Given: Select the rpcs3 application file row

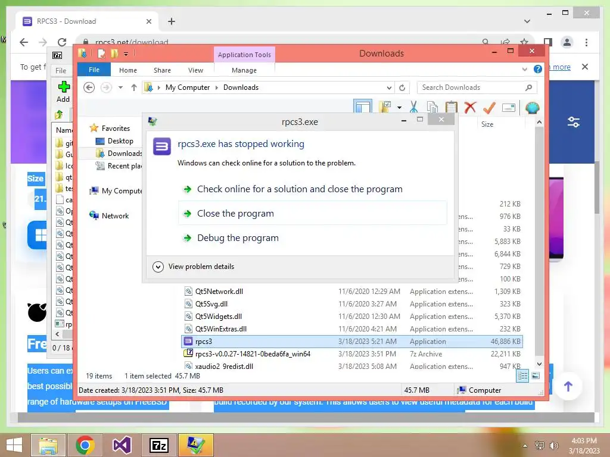Looking at the screenshot, I should pos(353,342).
